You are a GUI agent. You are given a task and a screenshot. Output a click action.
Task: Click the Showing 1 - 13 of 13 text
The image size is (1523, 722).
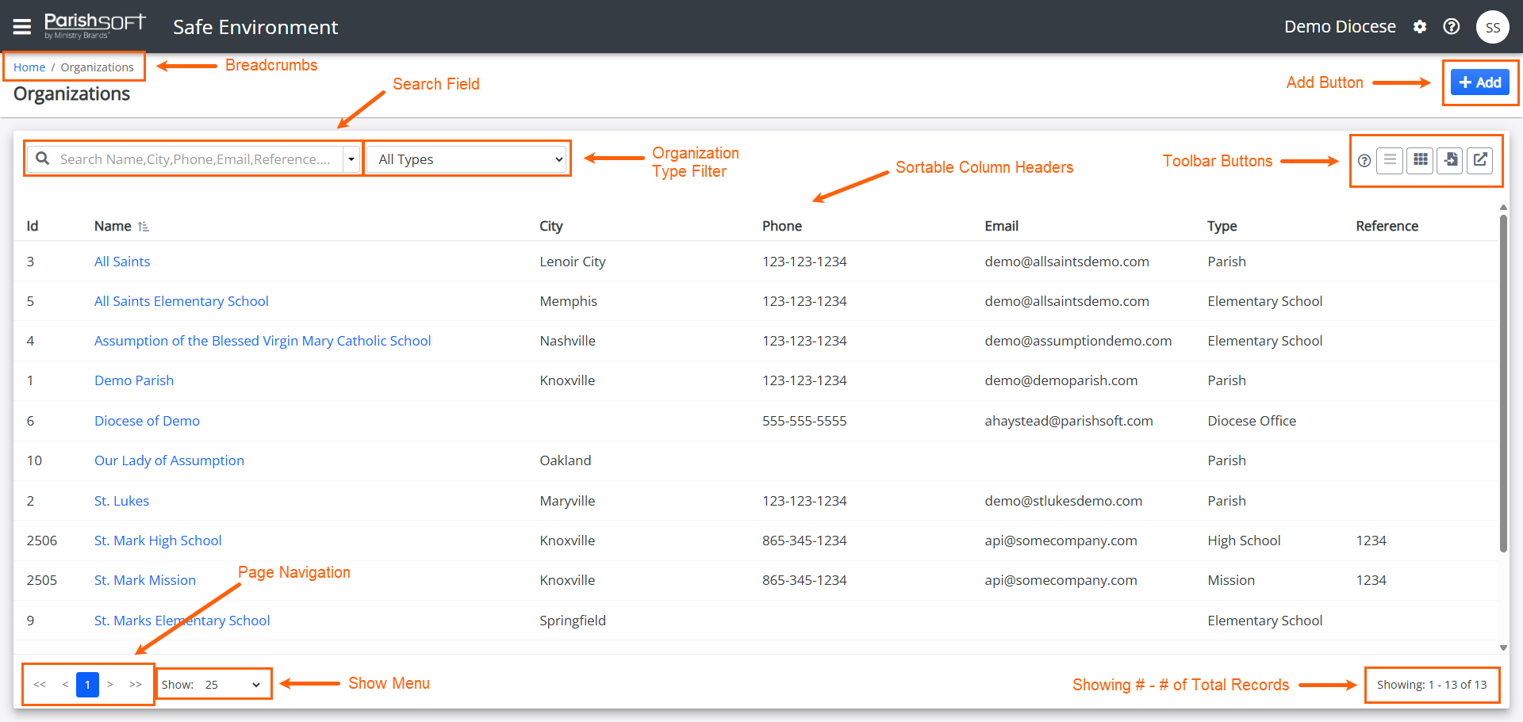1432,685
